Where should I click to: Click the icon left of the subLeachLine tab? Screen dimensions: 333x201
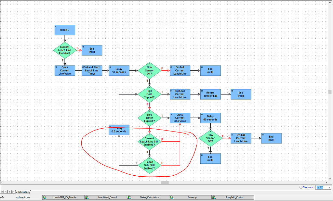click(3, 197)
